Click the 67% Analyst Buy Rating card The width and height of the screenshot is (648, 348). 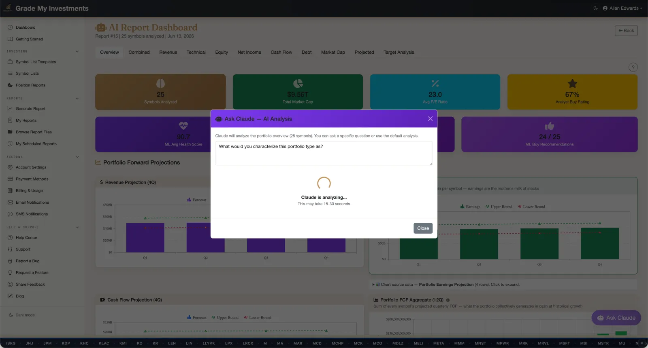click(x=572, y=92)
